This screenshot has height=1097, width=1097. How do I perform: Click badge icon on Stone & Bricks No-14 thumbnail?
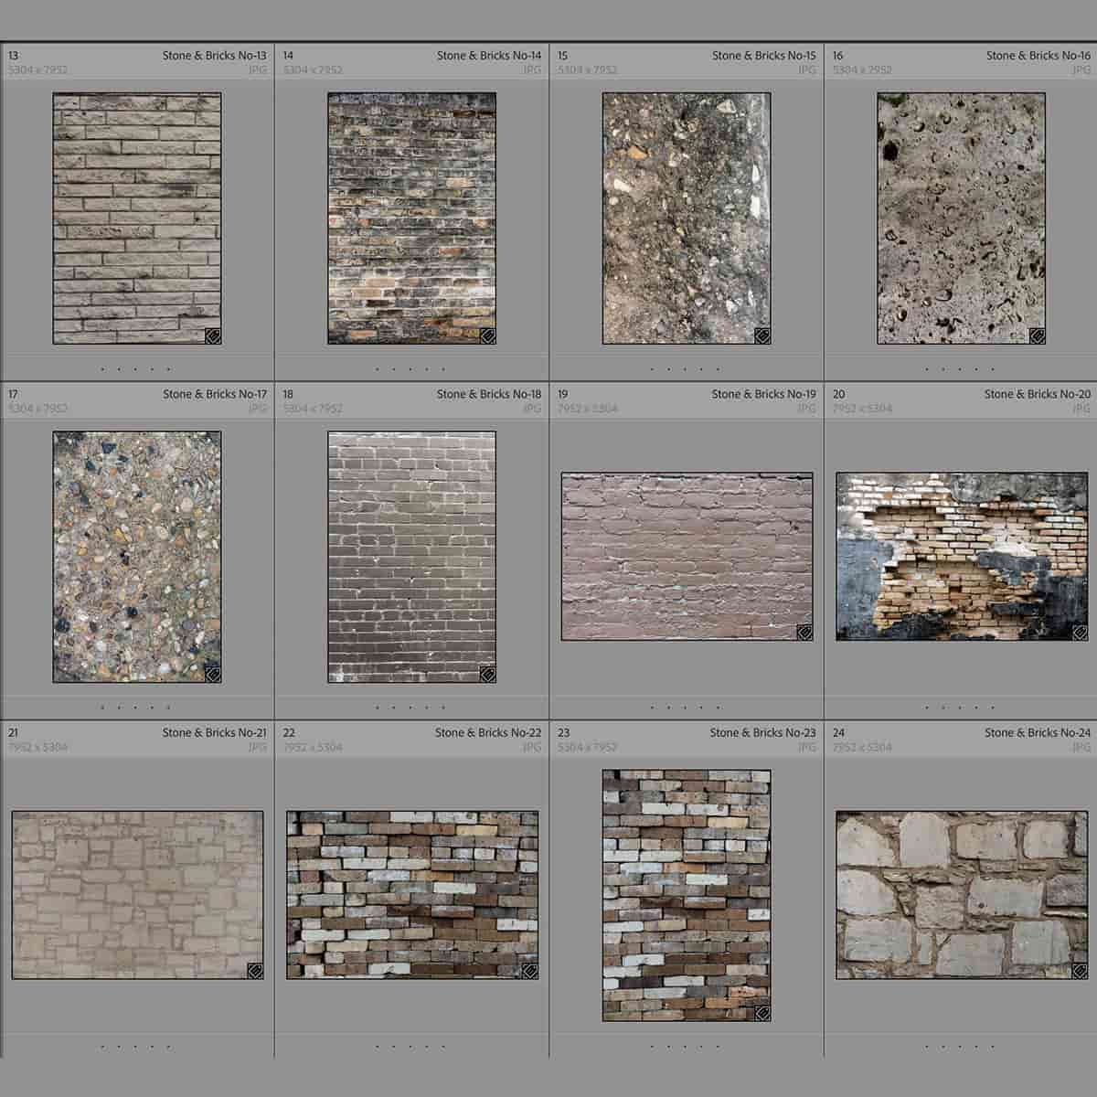point(487,335)
